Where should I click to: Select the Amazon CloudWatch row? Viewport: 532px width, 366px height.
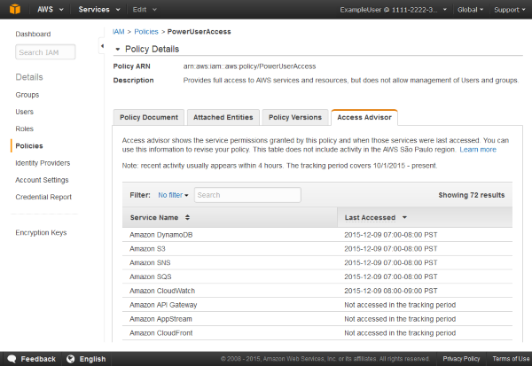[x=317, y=291]
